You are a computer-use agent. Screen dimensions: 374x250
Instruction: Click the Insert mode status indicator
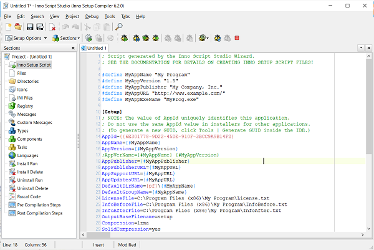pos(98,245)
